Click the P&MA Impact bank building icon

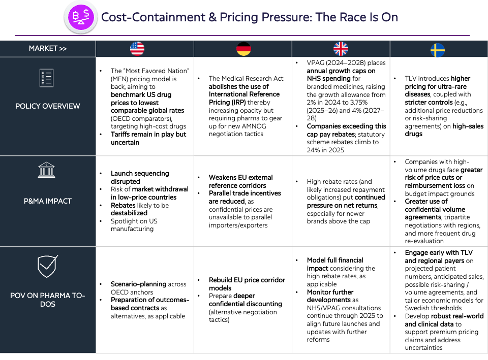click(x=46, y=170)
